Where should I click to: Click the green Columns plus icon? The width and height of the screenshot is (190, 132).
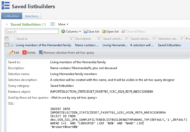63,31
